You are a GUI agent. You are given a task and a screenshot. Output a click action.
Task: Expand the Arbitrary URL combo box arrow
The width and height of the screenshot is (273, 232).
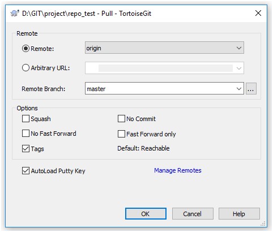[239, 68]
